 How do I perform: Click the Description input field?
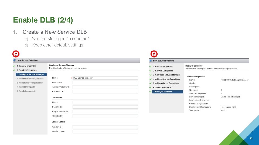coord(105,82)
